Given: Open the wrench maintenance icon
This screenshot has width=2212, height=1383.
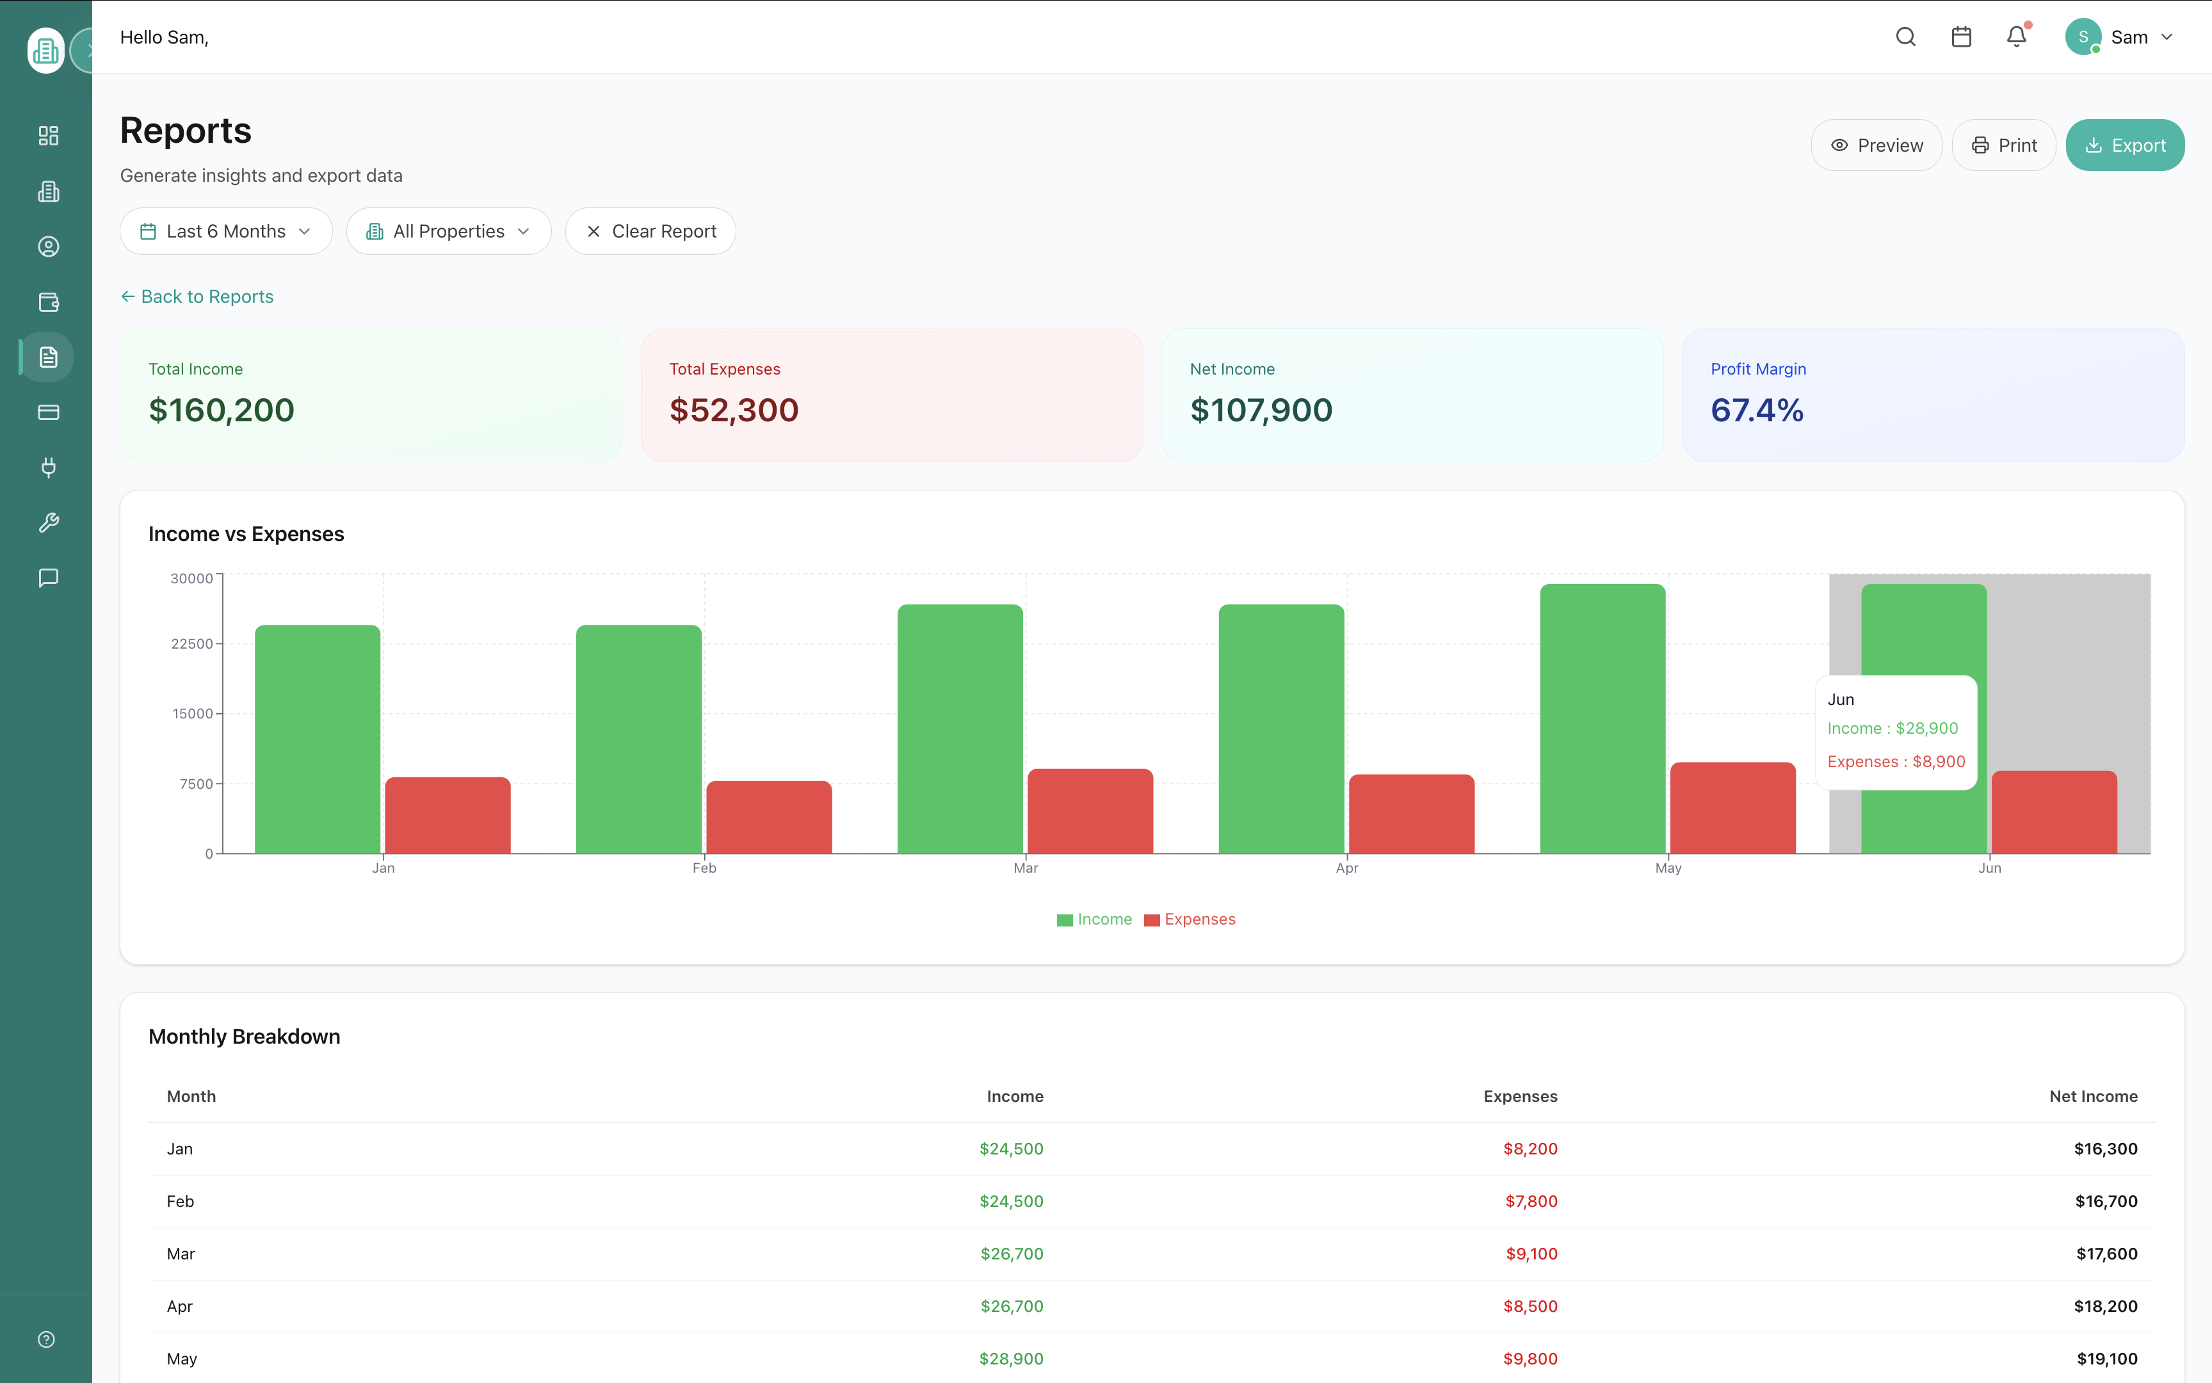Looking at the screenshot, I should pyautogui.click(x=47, y=522).
